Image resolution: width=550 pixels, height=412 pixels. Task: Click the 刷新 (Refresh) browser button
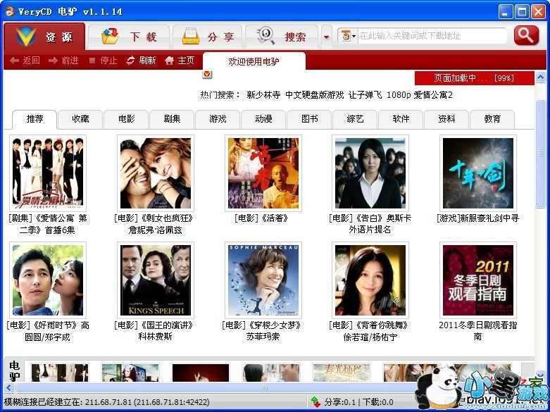(x=142, y=61)
